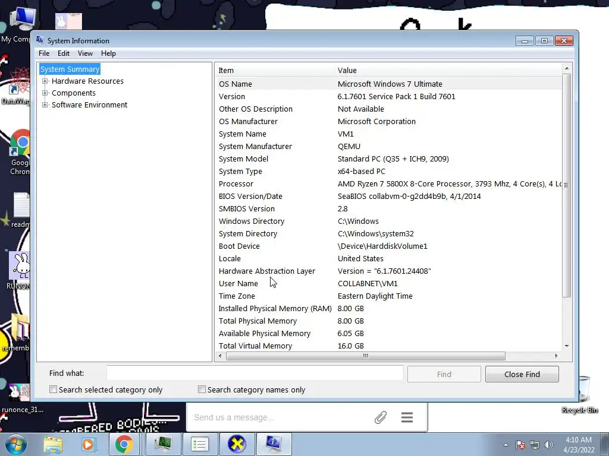Select the OS Name row
Viewport: 609px width, 456px height.
click(x=388, y=84)
